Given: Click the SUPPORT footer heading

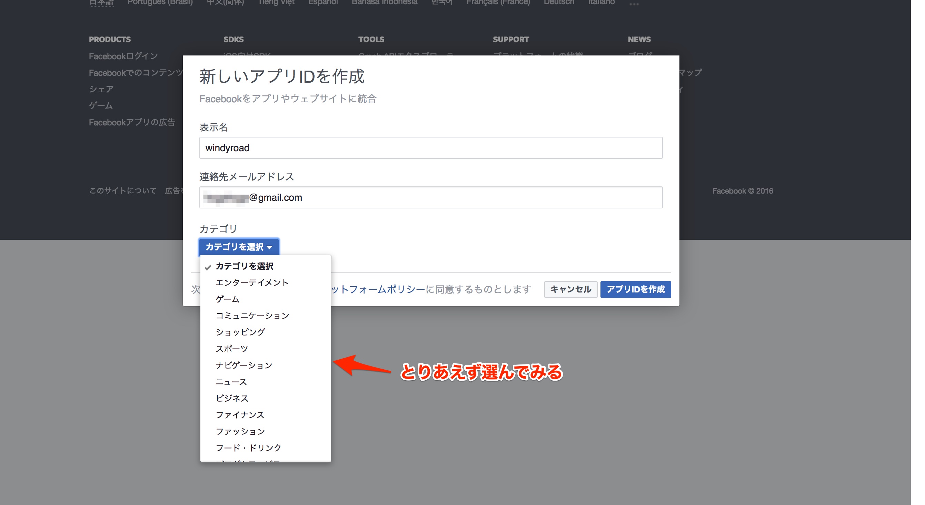Looking at the screenshot, I should click(x=511, y=39).
